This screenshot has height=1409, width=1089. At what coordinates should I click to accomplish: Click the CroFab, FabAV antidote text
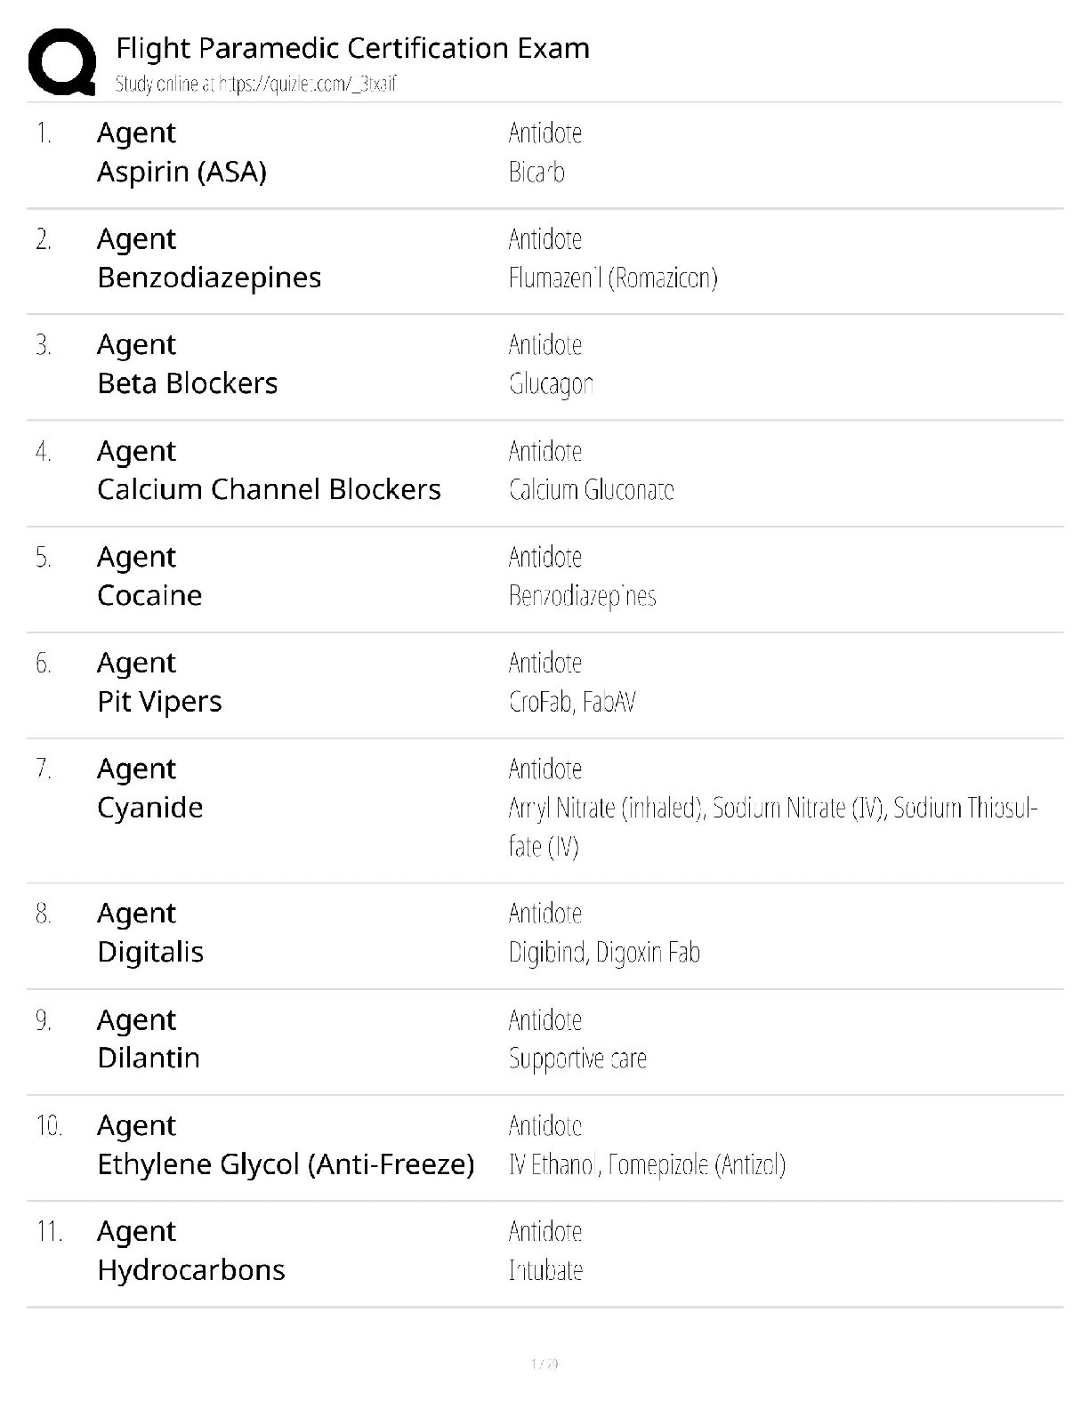[572, 702]
